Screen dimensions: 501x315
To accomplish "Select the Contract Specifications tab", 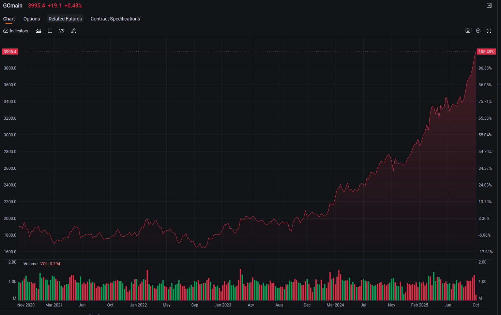I will pyautogui.click(x=115, y=19).
